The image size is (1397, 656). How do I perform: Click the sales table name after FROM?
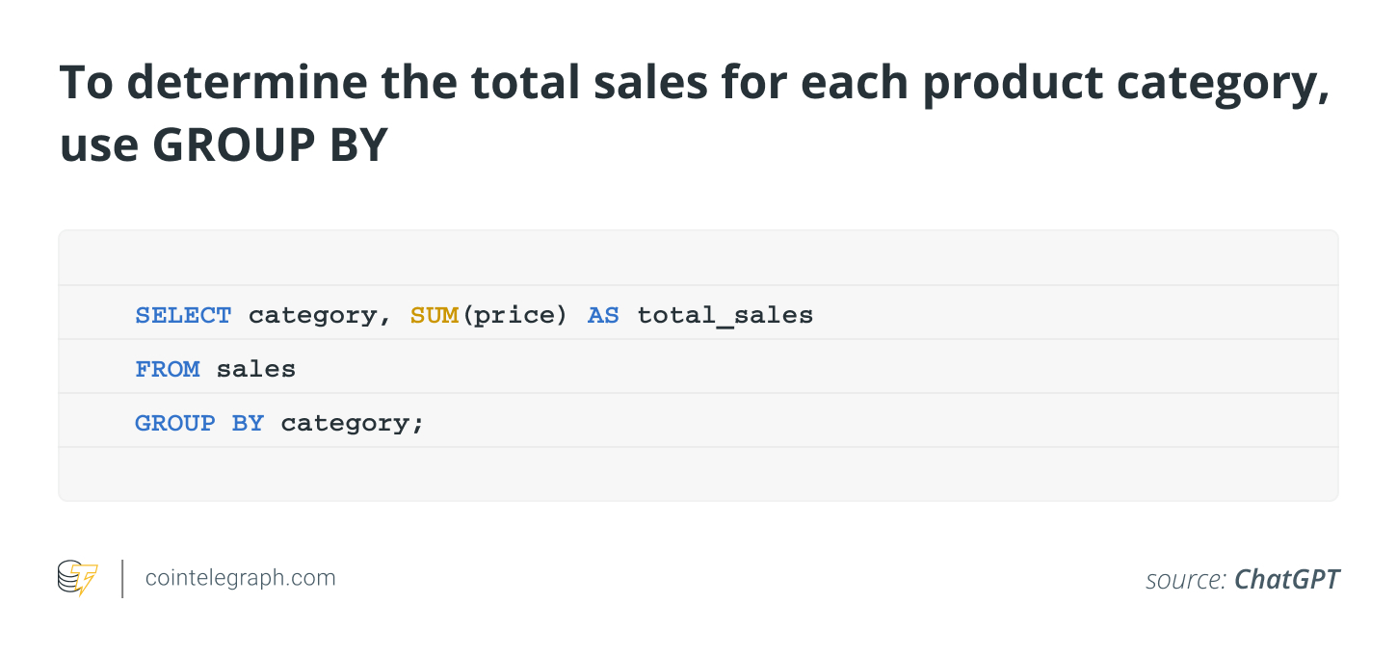255,369
